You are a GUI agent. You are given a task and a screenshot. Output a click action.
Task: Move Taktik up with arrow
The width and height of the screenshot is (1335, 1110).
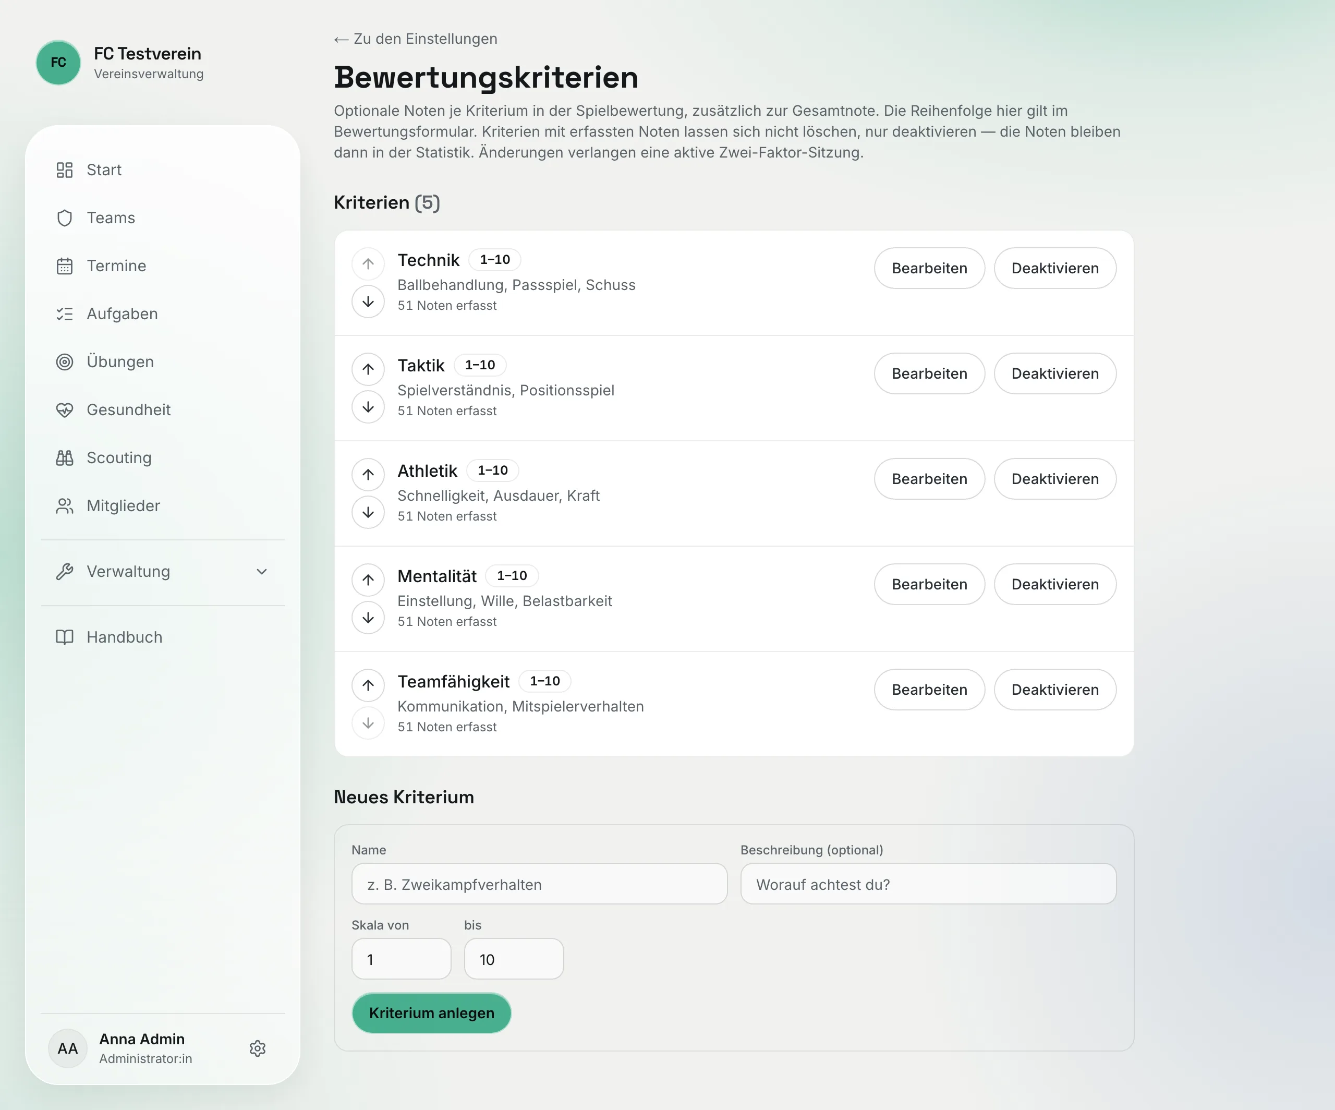pos(368,369)
